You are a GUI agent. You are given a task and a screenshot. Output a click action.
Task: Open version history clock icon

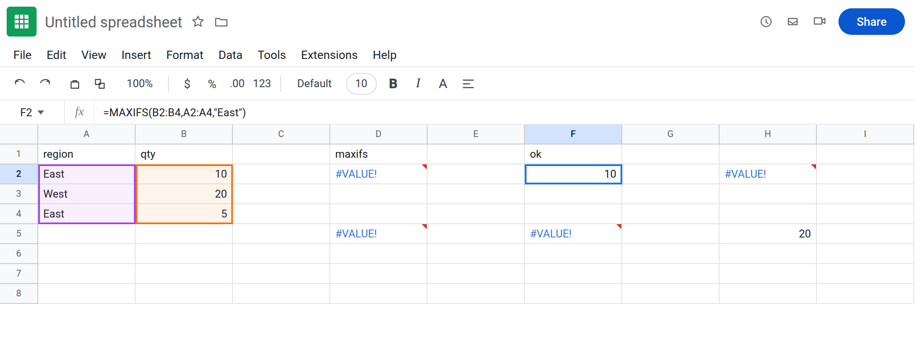(x=766, y=22)
